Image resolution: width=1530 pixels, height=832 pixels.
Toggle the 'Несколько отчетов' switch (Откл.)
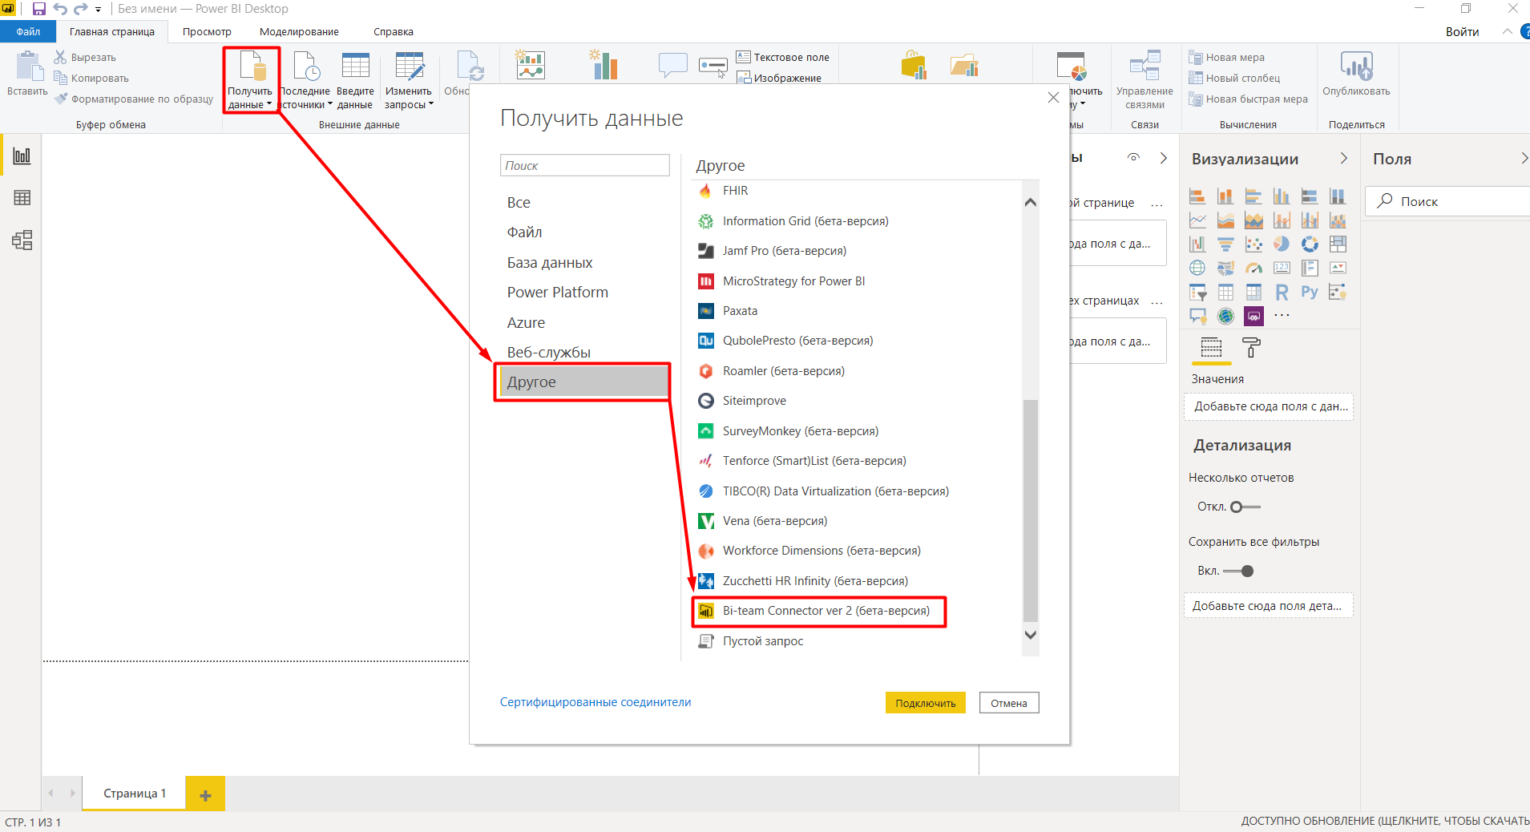1245,507
